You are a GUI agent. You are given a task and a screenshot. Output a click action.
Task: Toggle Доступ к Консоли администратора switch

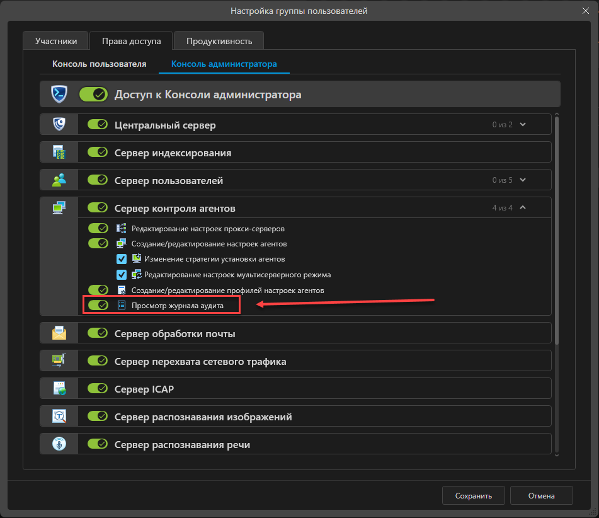94,95
